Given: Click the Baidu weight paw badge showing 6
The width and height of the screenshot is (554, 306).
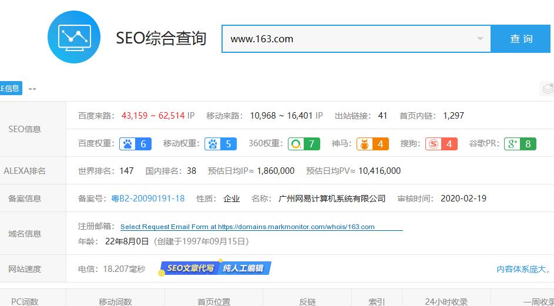Looking at the screenshot, I should click(x=135, y=144).
